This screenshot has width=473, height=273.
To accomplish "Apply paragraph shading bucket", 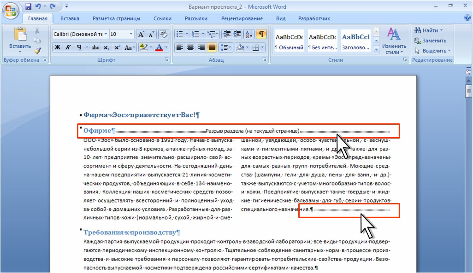I will click(241, 47).
